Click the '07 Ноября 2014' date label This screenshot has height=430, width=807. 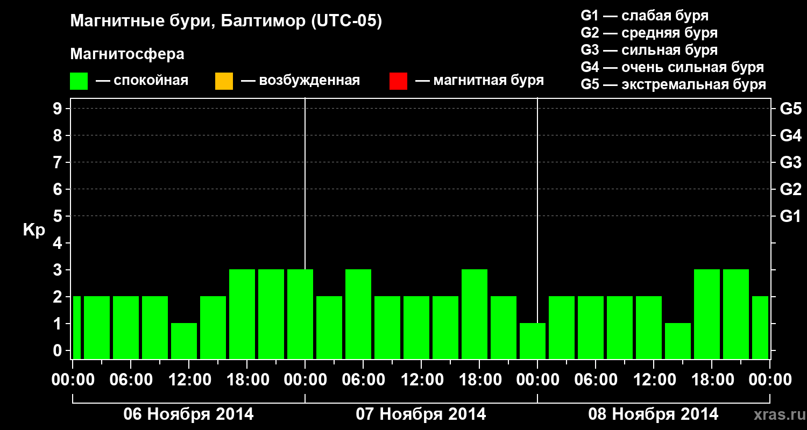pyautogui.click(x=421, y=414)
